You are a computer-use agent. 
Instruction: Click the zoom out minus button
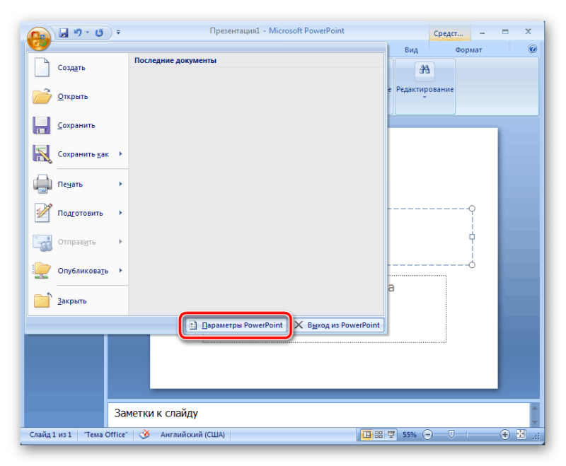click(428, 435)
